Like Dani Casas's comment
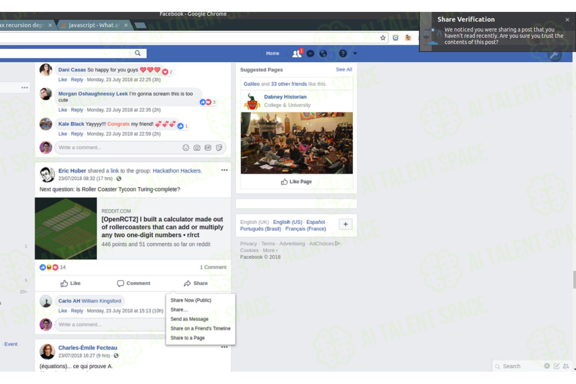This screenshot has width=576, height=384. click(63, 79)
